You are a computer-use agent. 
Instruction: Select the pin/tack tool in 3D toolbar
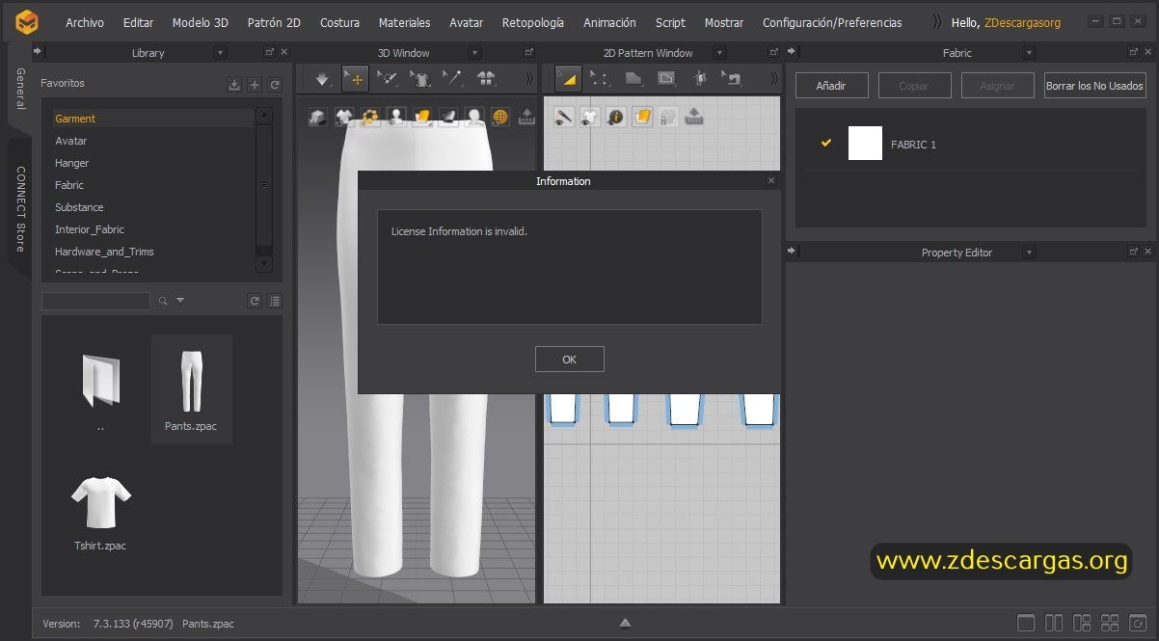click(x=453, y=79)
